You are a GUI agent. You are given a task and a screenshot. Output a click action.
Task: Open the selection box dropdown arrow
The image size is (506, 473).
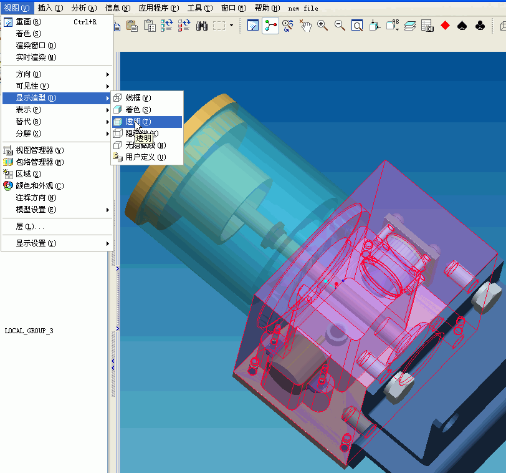(231, 25)
